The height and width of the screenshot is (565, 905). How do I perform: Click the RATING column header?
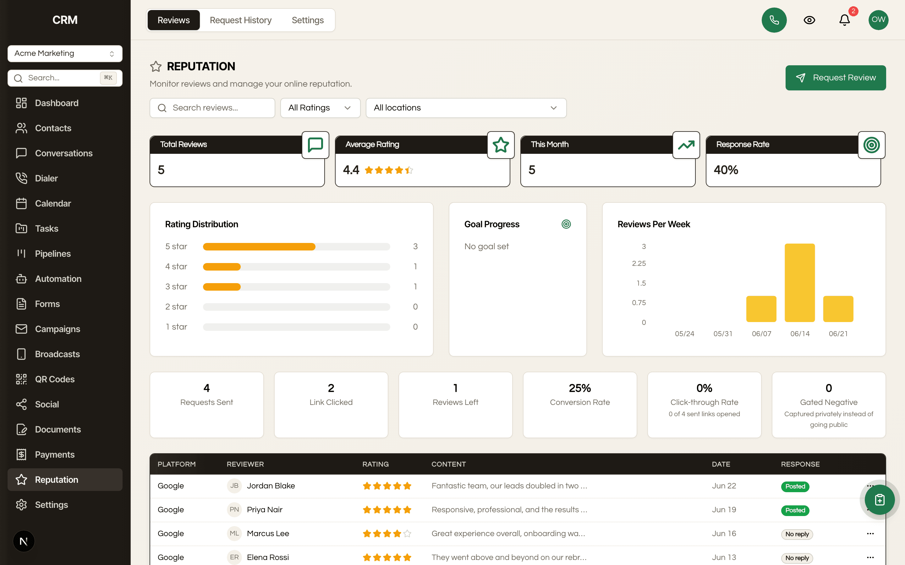[x=376, y=464]
